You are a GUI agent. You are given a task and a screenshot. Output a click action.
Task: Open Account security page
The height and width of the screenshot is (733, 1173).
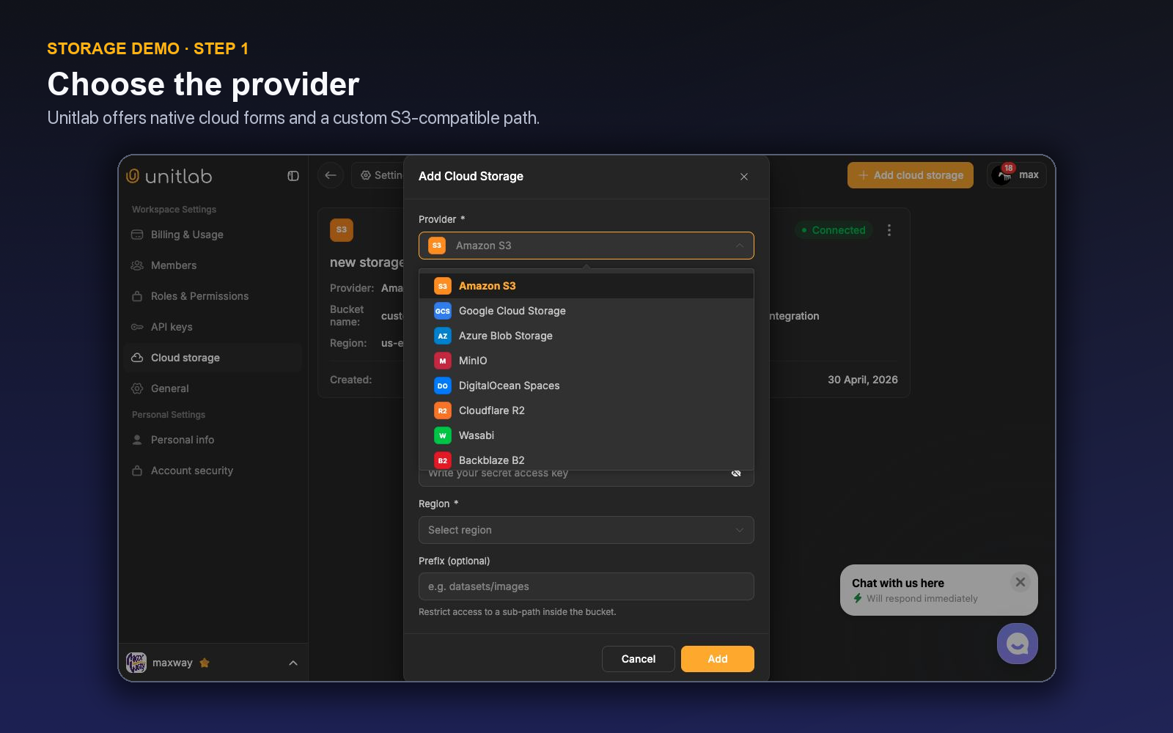[x=213, y=471]
